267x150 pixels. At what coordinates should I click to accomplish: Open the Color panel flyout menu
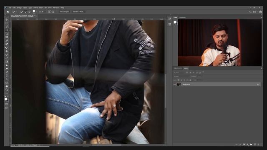pyautogui.click(x=262, y=17)
